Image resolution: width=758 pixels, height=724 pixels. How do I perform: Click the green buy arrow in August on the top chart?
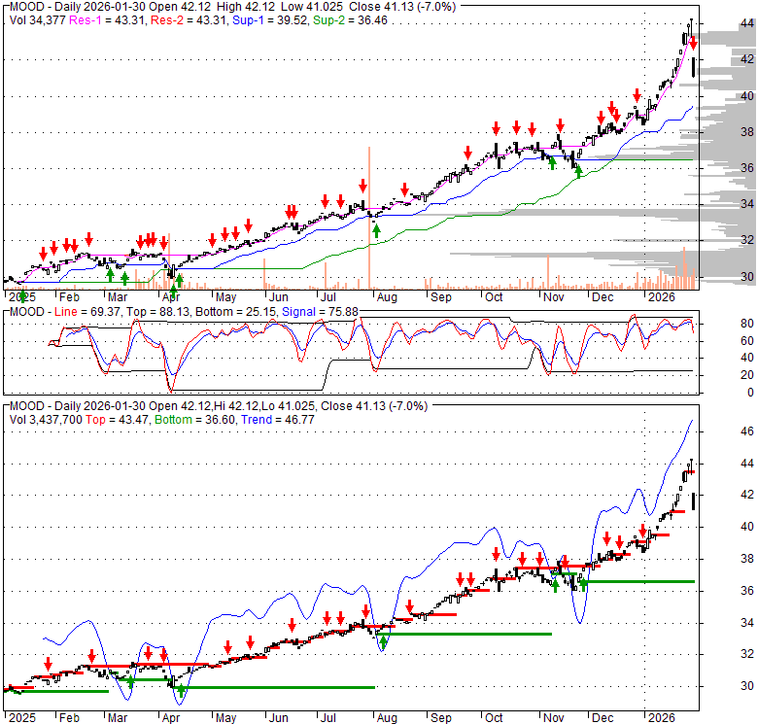(376, 230)
